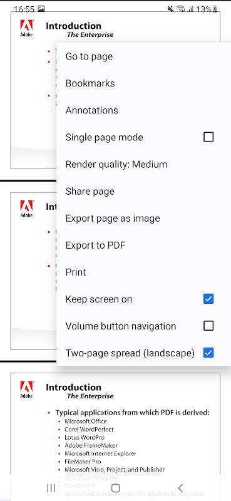The width and height of the screenshot is (231, 501).
Task: Tap Android back navigation arrow
Action: click(180, 488)
